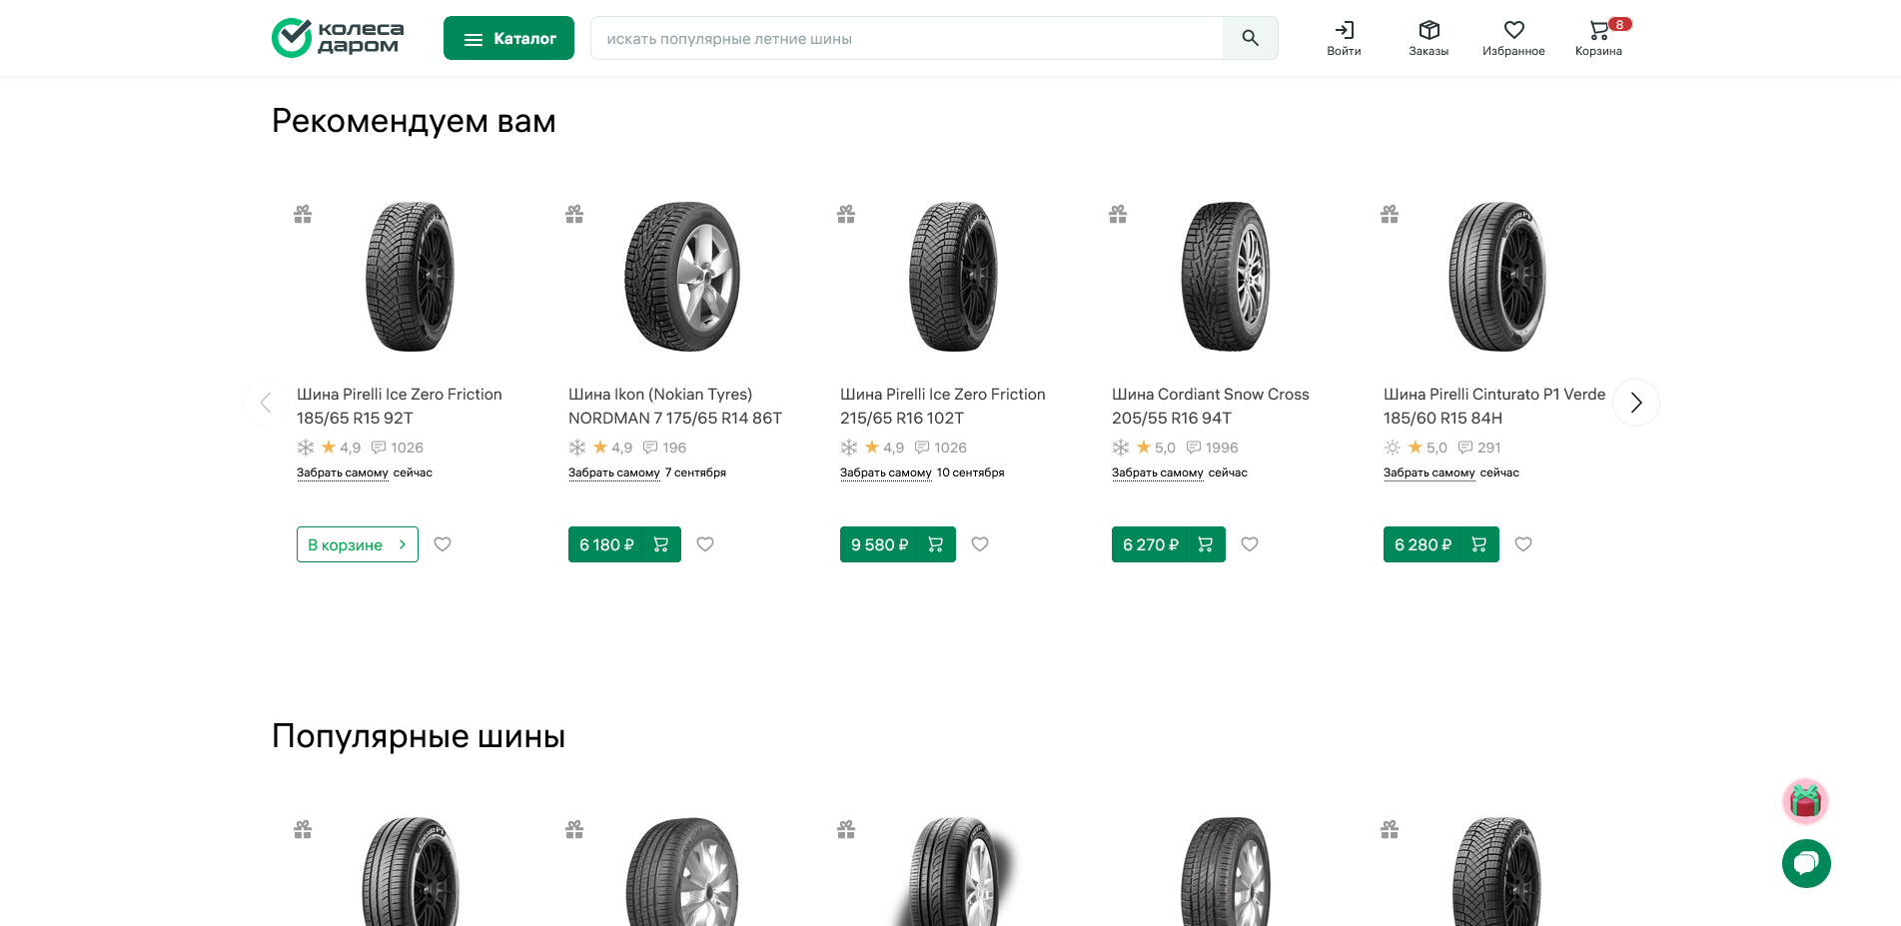Open Избранное favorites in header
Viewport: 1901px width, 926px height.
(1513, 37)
